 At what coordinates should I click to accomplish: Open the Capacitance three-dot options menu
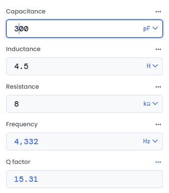click(158, 12)
